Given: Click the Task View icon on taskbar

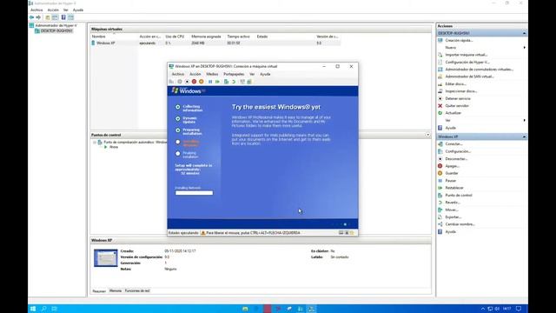Looking at the screenshot, I should point(54,309).
